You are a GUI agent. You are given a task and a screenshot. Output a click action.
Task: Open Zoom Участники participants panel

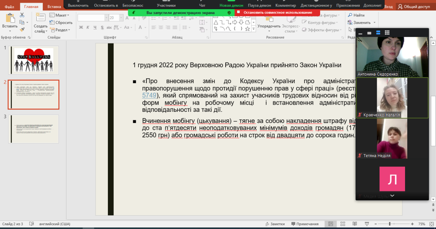(x=166, y=5)
